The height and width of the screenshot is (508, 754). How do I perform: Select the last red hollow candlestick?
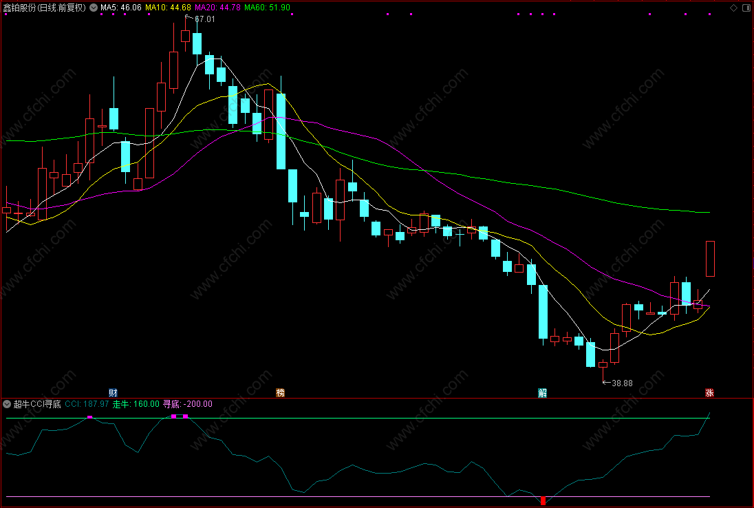pyautogui.click(x=710, y=259)
